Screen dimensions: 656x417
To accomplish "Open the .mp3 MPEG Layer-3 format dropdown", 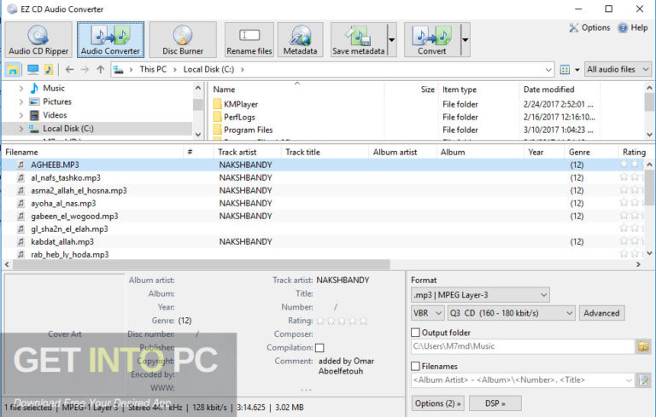I will (x=480, y=295).
